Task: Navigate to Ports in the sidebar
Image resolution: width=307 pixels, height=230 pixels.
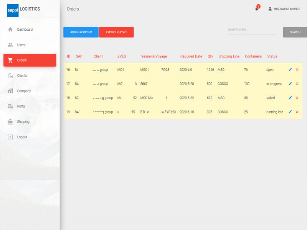Action: click(21, 106)
